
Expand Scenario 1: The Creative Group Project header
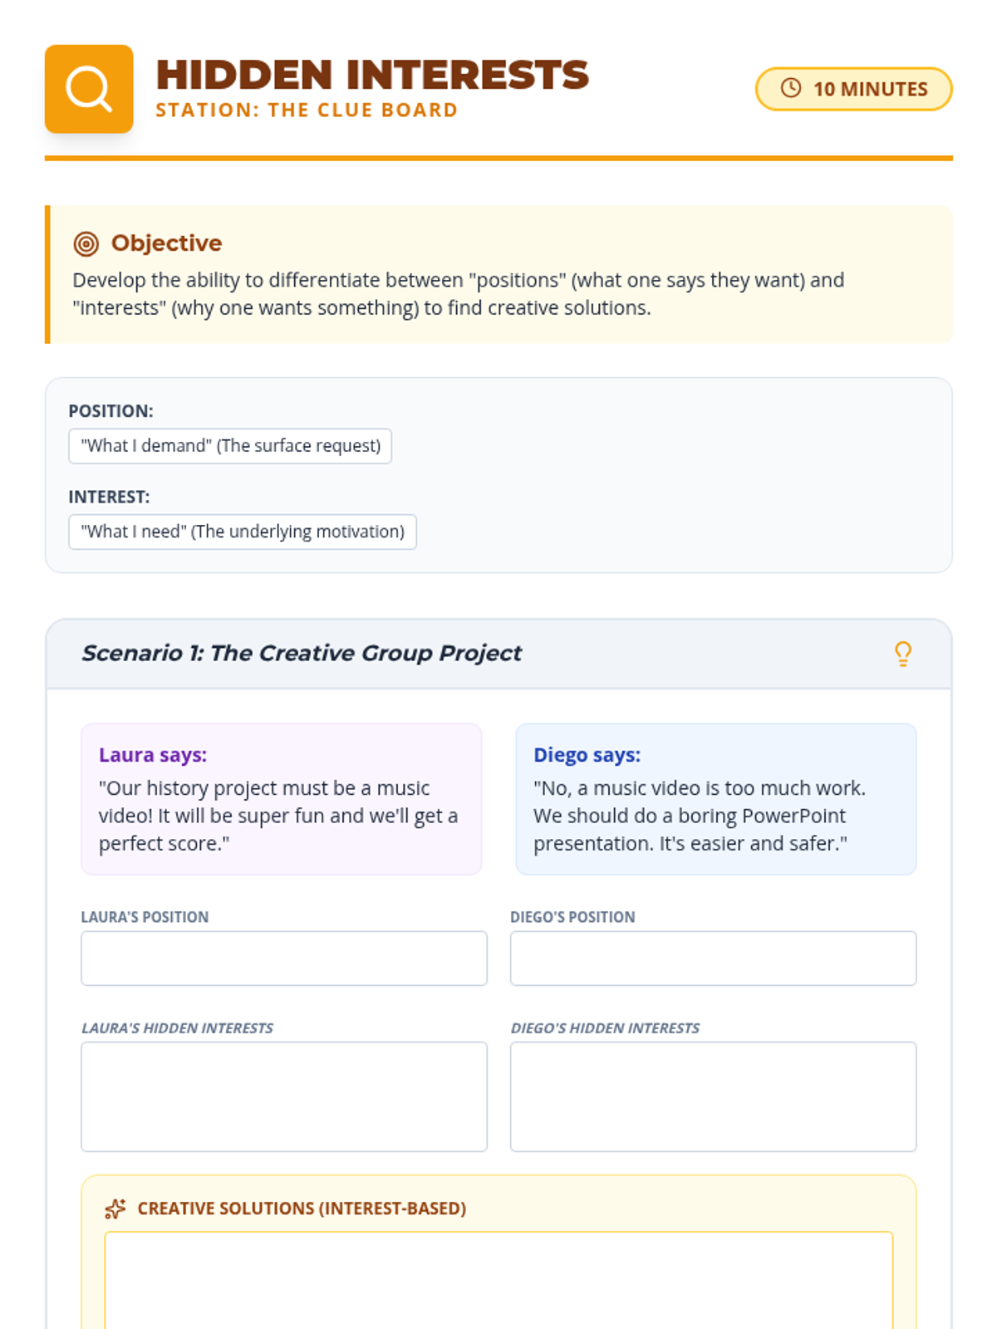click(x=301, y=654)
